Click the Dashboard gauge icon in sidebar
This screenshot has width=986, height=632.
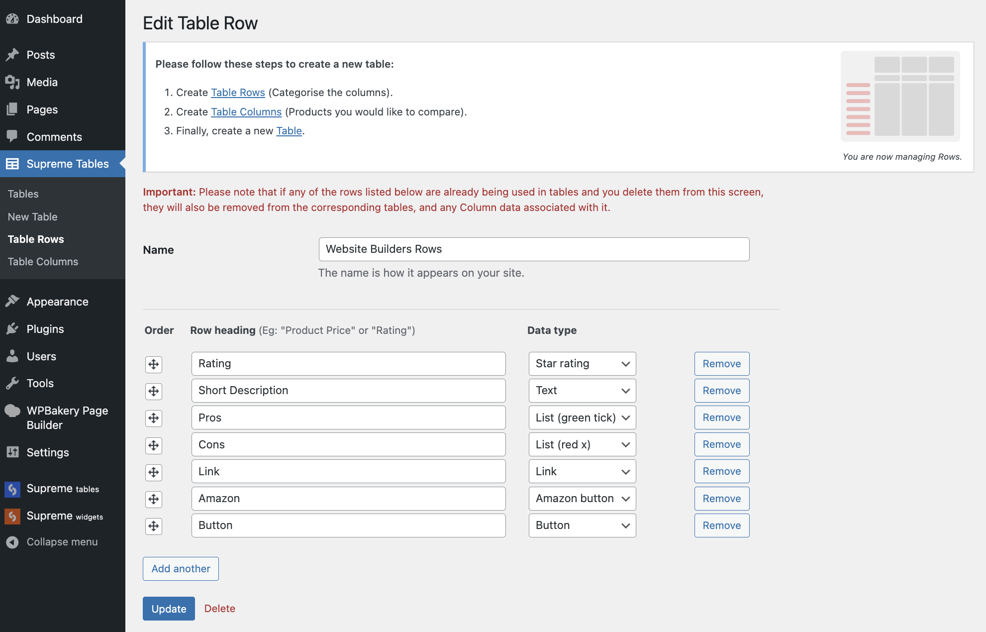tap(12, 19)
